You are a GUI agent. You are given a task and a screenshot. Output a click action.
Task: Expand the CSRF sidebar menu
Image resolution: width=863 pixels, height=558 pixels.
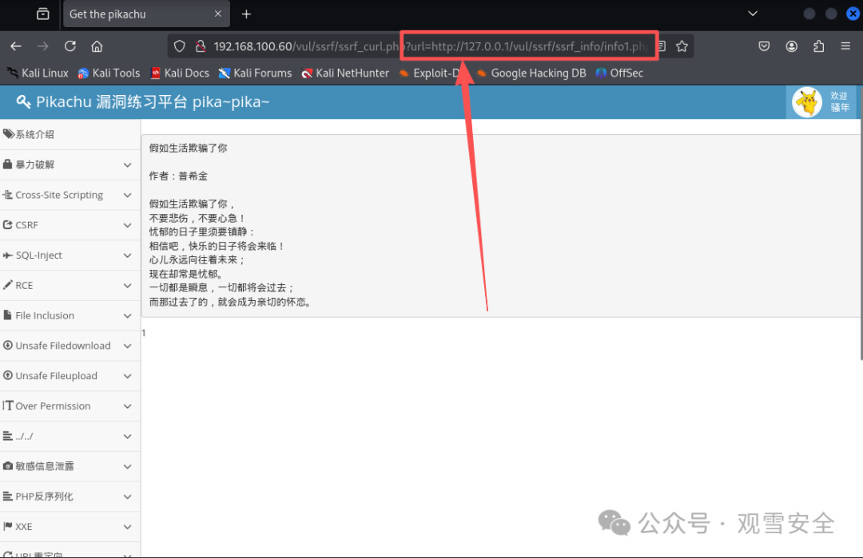pyautogui.click(x=70, y=225)
